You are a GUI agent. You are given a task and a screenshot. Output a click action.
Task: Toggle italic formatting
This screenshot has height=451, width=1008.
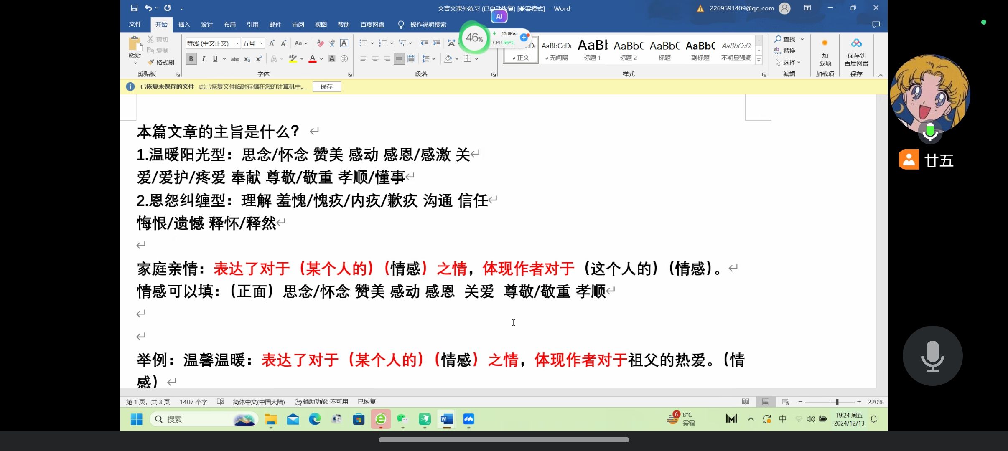point(203,59)
